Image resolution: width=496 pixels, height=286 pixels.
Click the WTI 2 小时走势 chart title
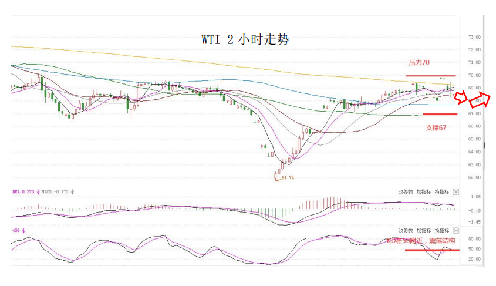[x=245, y=39]
